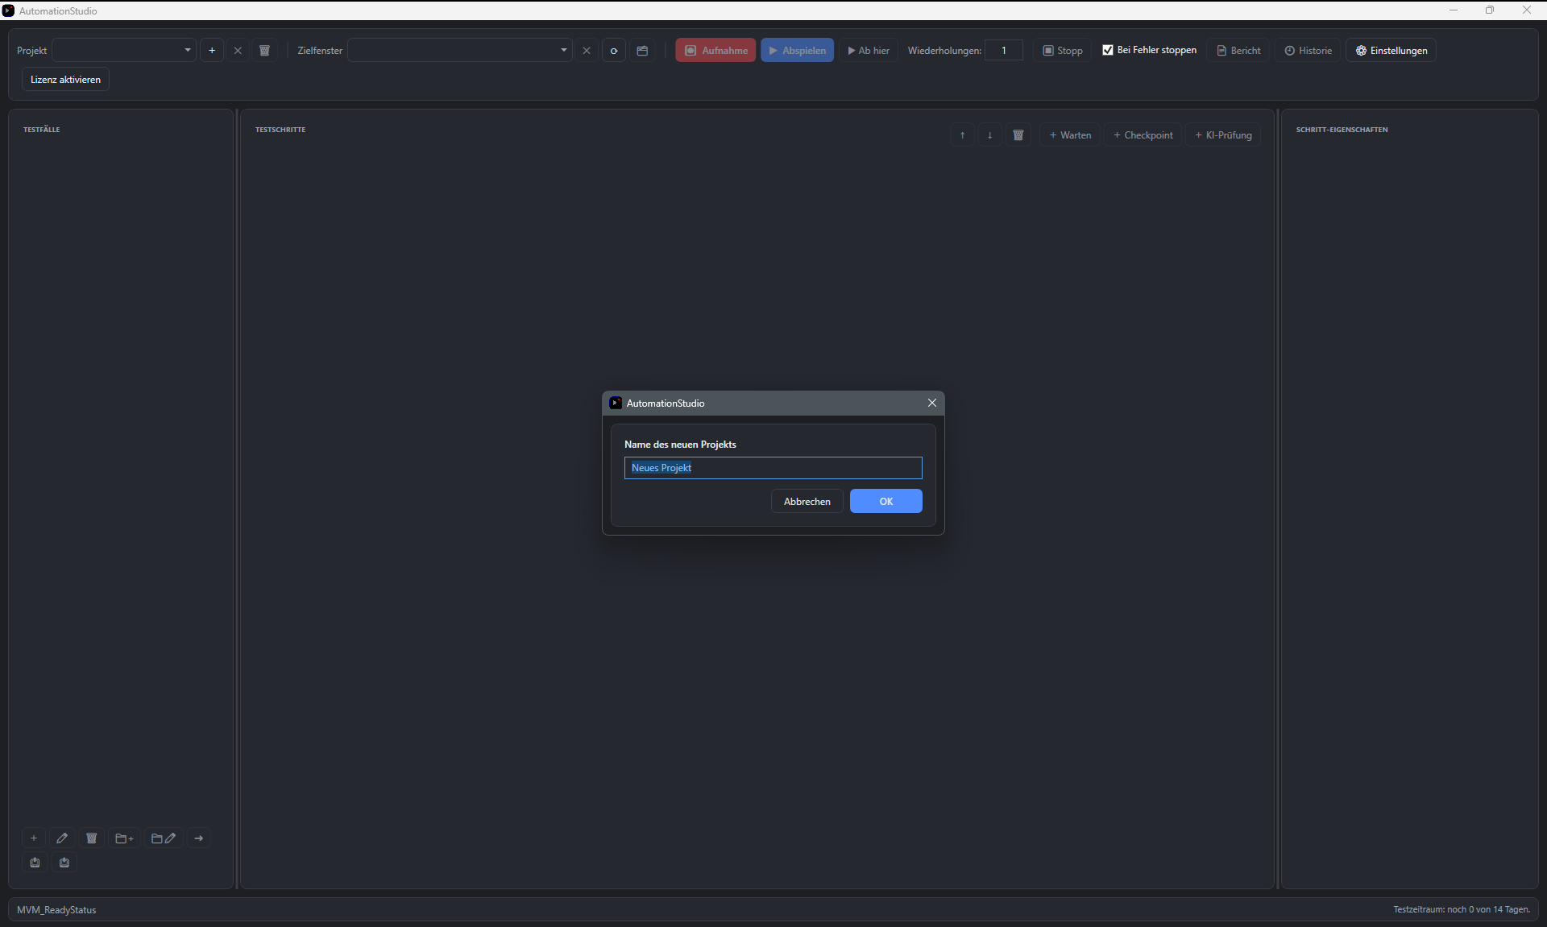
Task: Add a Warten step
Action: [x=1070, y=134]
